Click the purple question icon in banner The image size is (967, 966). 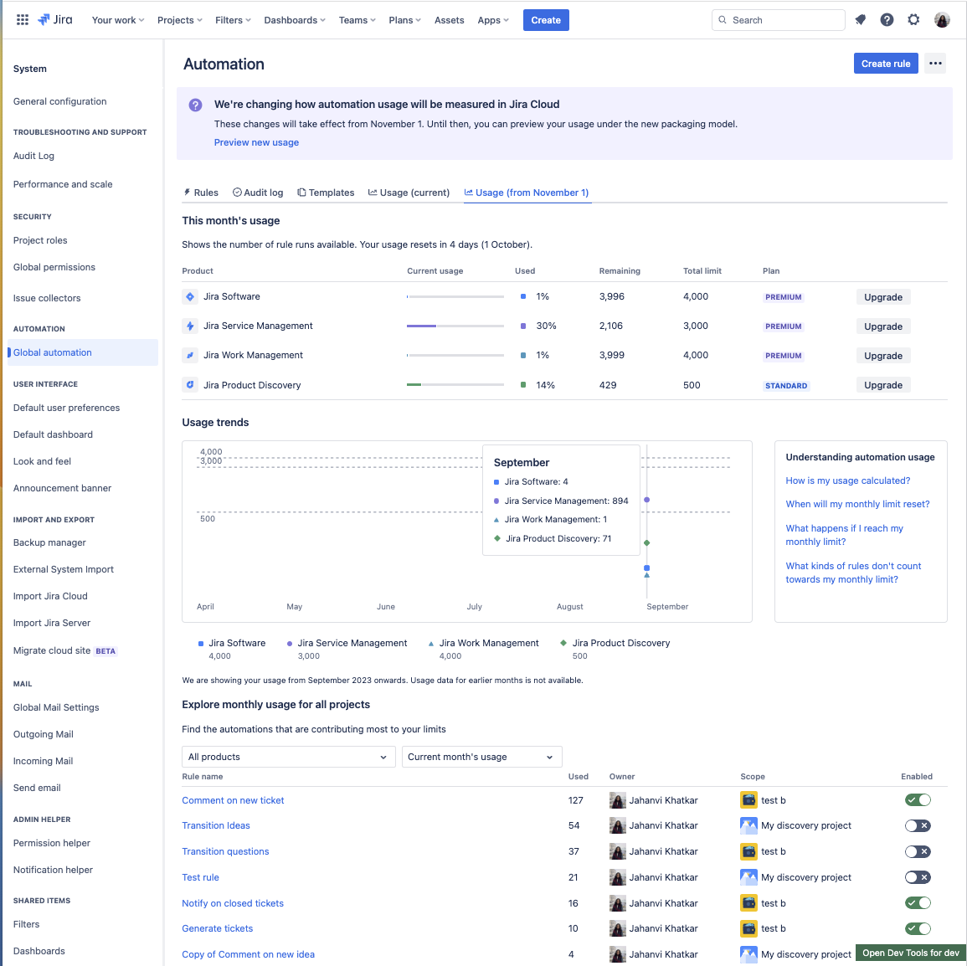point(196,105)
